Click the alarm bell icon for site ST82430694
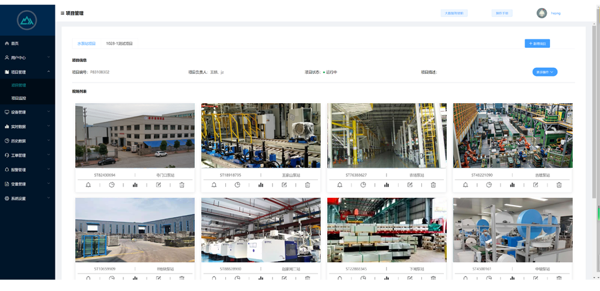Screen dimensions: 600x291 88,184
